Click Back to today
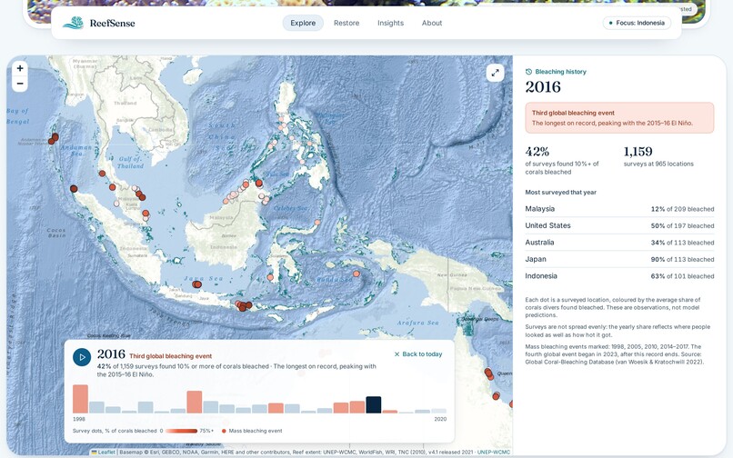 tap(418, 354)
